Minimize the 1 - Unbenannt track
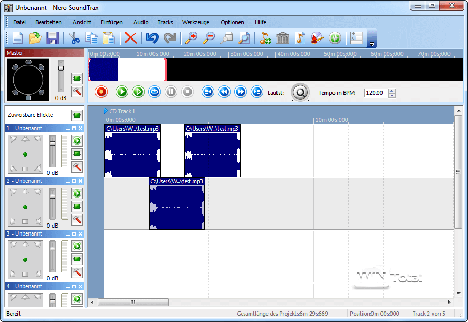Viewport: 468px width, 322px height. click(68, 129)
